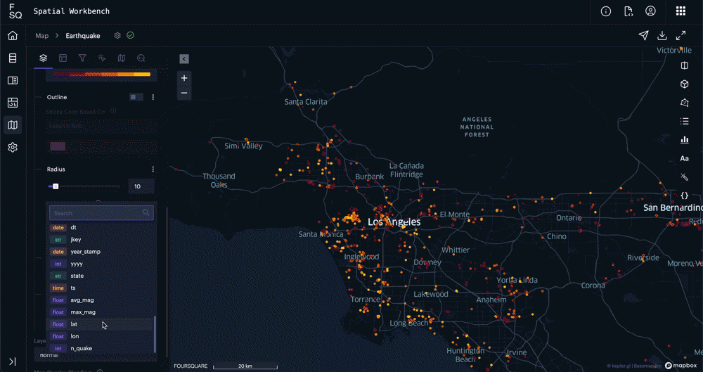The height and width of the screenshot is (372, 703).
Task: Open the settings gear in left sidebar
Action: tap(13, 147)
